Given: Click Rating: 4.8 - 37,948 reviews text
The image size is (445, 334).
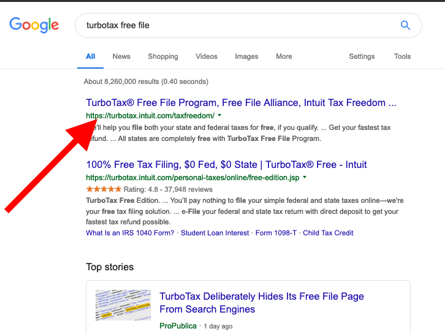Looking at the screenshot, I should [x=168, y=189].
